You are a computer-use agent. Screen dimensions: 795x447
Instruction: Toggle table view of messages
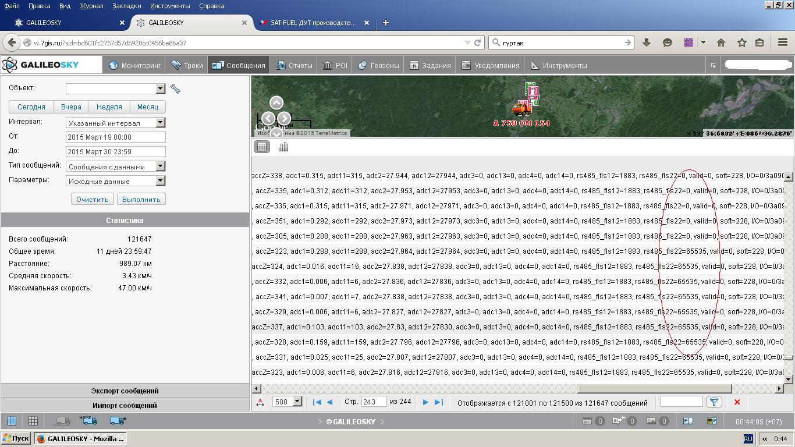(x=262, y=147)
